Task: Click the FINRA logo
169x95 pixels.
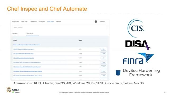Action: click(x=138, y=58)
